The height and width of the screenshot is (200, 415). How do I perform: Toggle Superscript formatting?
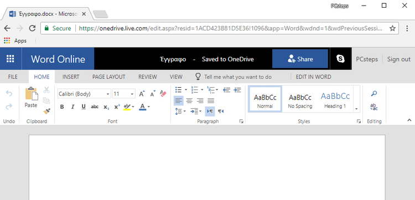117,107
